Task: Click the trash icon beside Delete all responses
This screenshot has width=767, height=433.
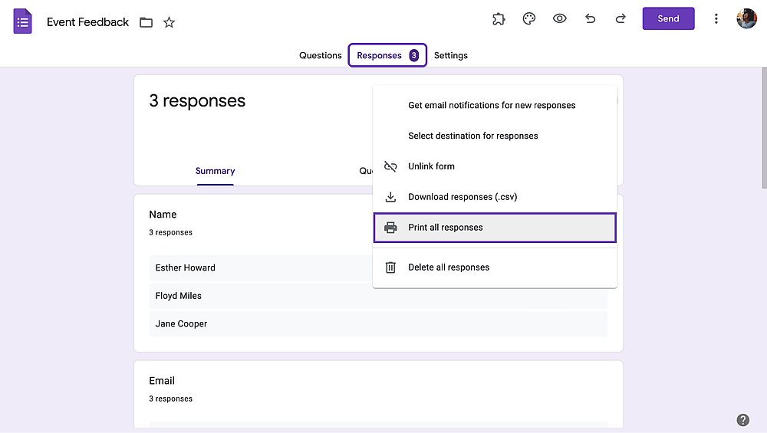Action: click(x=390, y=267)
